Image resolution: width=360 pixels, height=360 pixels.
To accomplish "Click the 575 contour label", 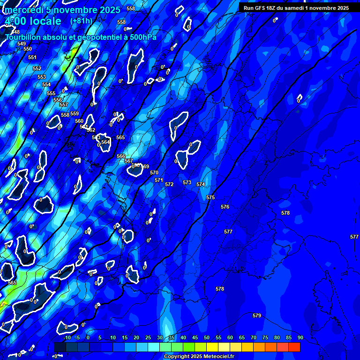I will 210,197.
